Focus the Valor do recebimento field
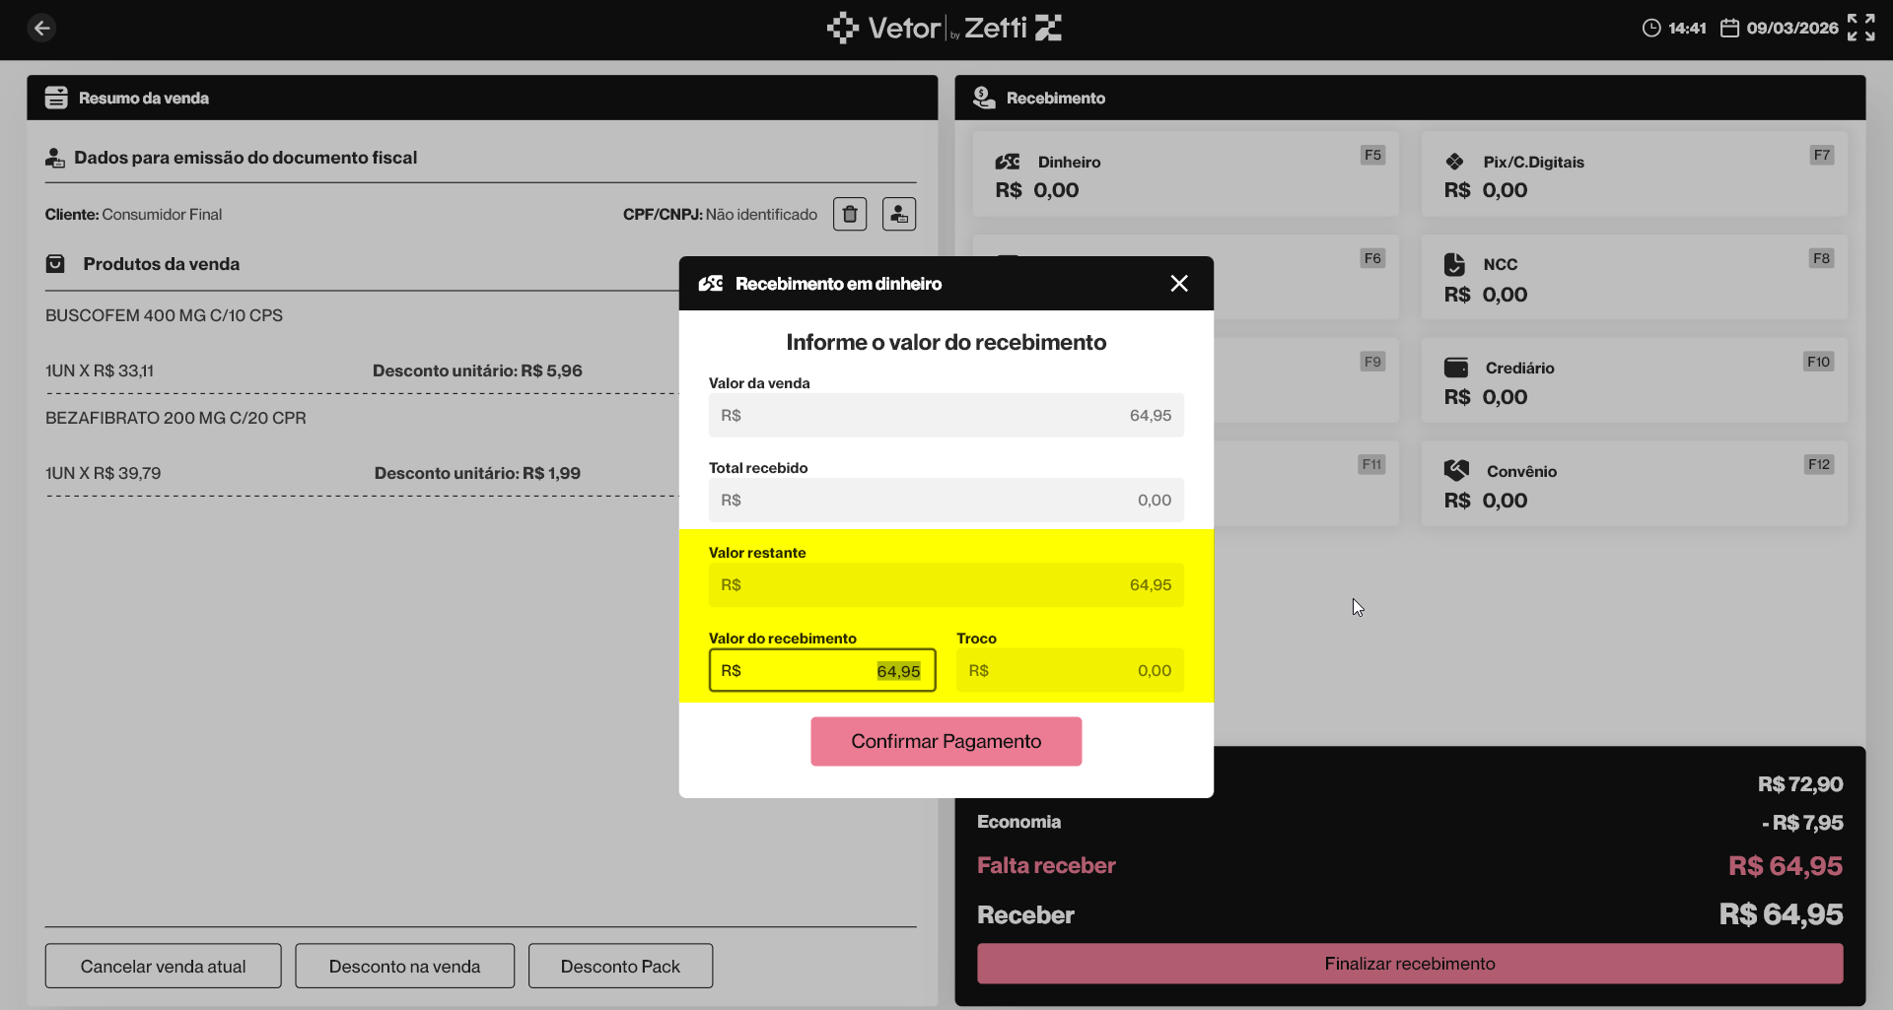 (822, 670)
